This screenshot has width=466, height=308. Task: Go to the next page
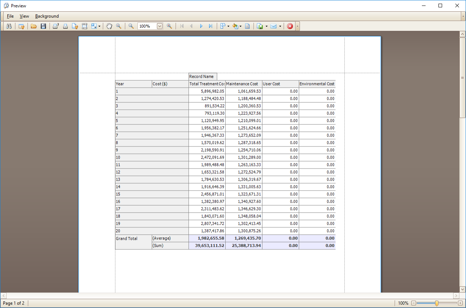tap(201, 26)
